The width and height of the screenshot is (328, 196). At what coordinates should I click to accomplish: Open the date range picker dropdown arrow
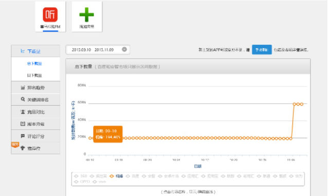tap(124, 49)
